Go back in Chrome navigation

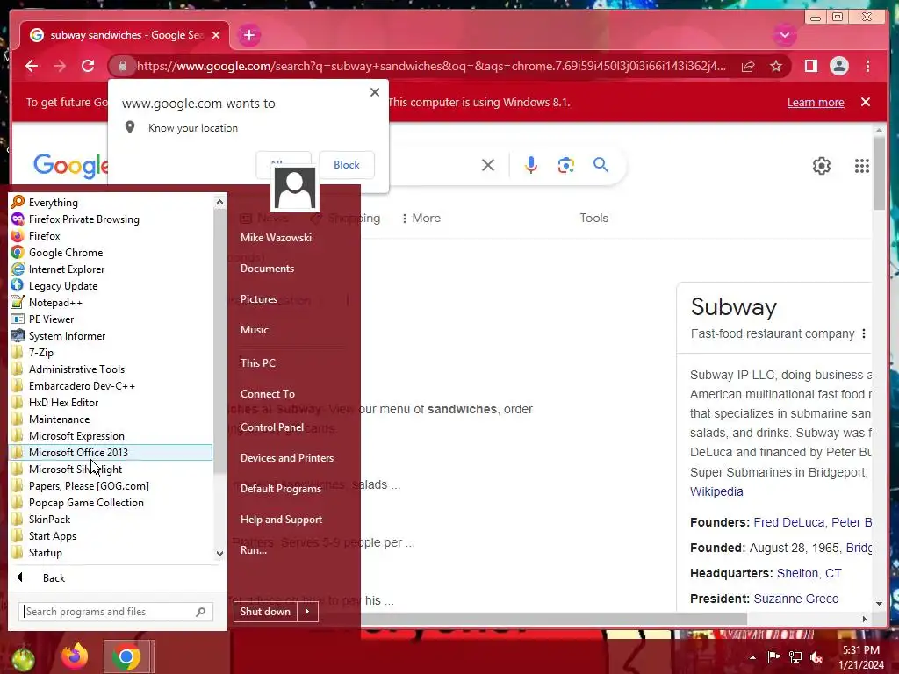coord(32,66)
